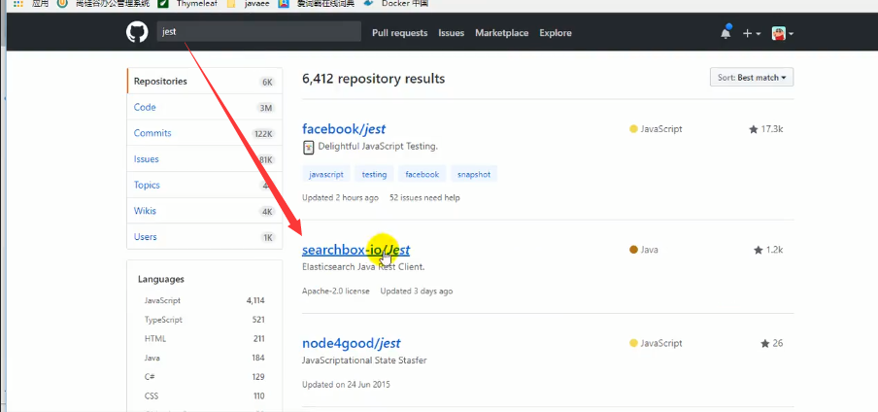
Task: Open 52 issues need help link
Action: coord(425,198)
